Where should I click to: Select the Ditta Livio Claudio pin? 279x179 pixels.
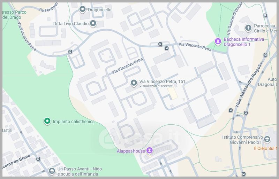93,23
